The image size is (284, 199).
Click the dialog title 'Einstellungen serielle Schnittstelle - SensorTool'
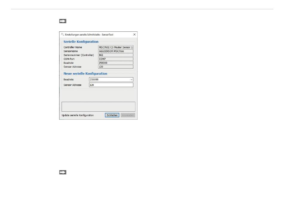89,35
